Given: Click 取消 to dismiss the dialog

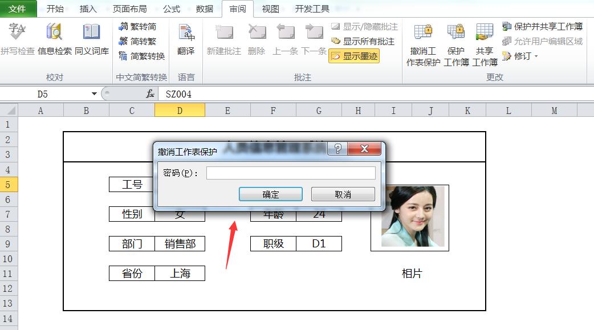Looking at the screenshot, I should pyautogui.click(x=343, y=194).
